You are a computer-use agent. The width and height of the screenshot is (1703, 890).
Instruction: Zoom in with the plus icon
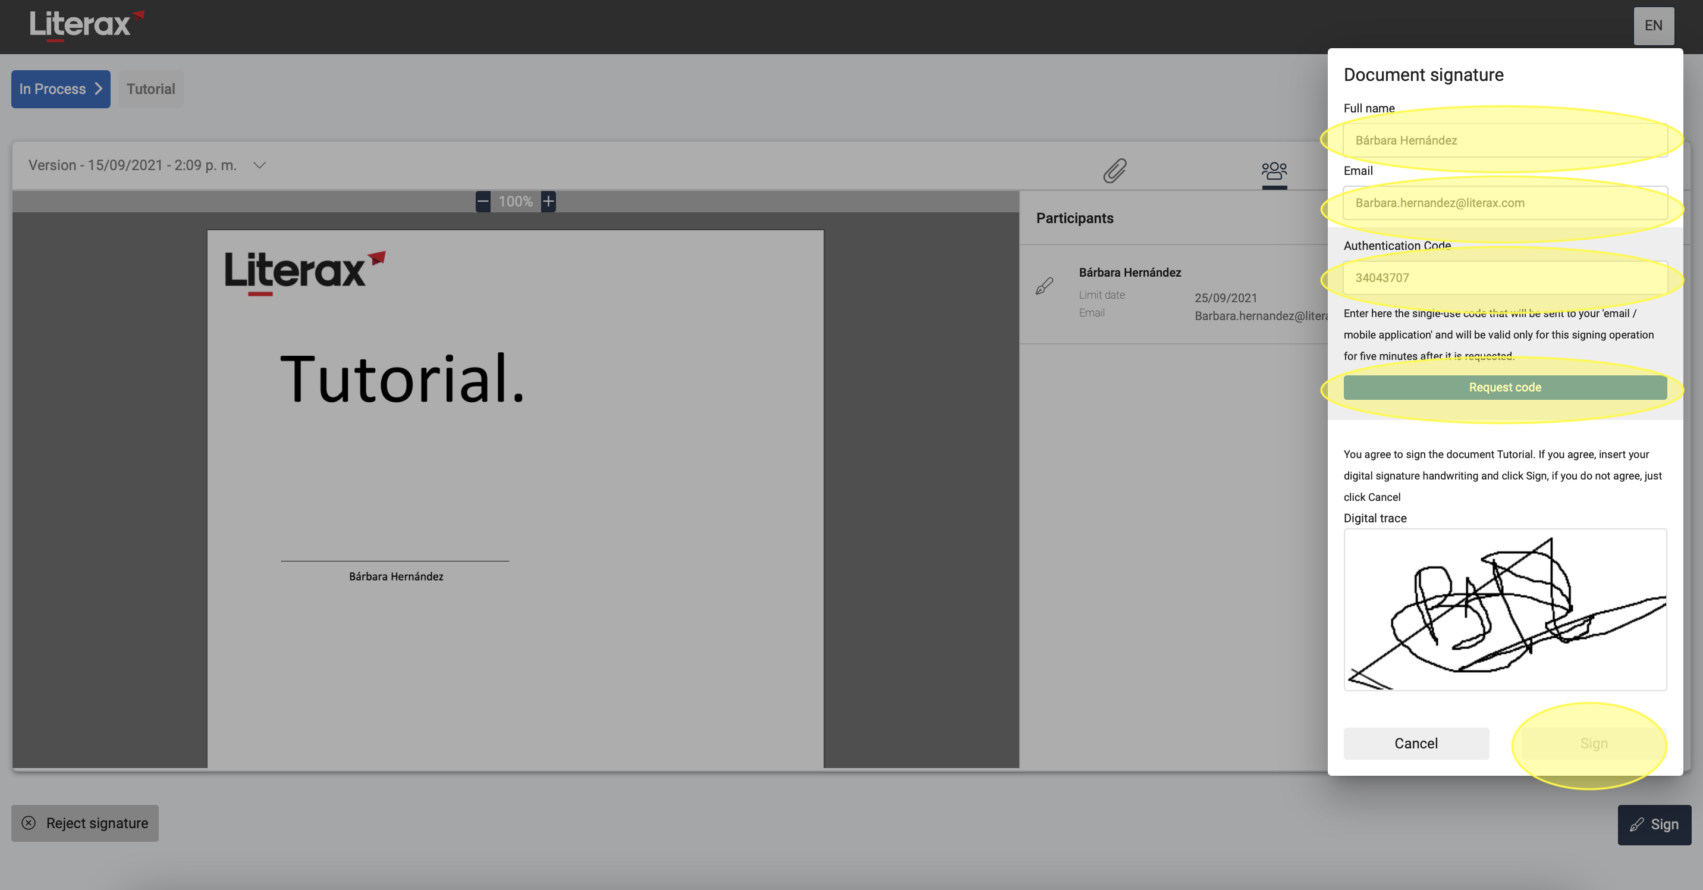click(548, 202)
